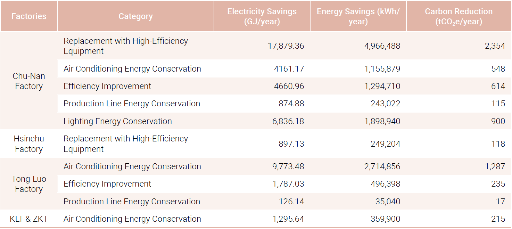Select the 4,966,488 energy savings value
The image size is (512, 229).
(x=382, y=46)
